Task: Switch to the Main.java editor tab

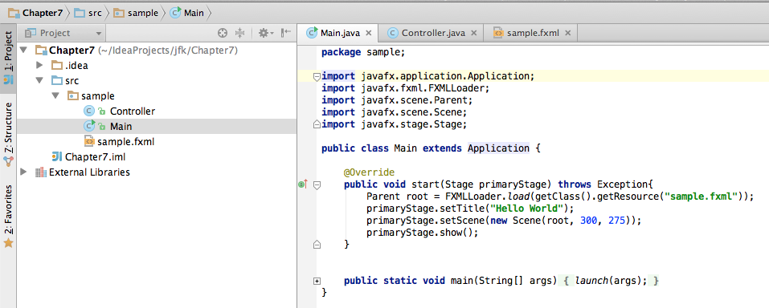Action: (339, 33)
